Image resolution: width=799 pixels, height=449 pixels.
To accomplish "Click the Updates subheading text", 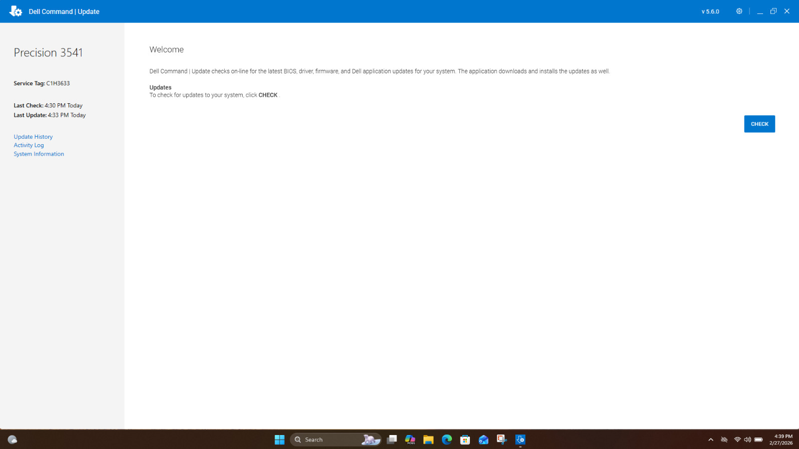I will [x=160, y=87].
